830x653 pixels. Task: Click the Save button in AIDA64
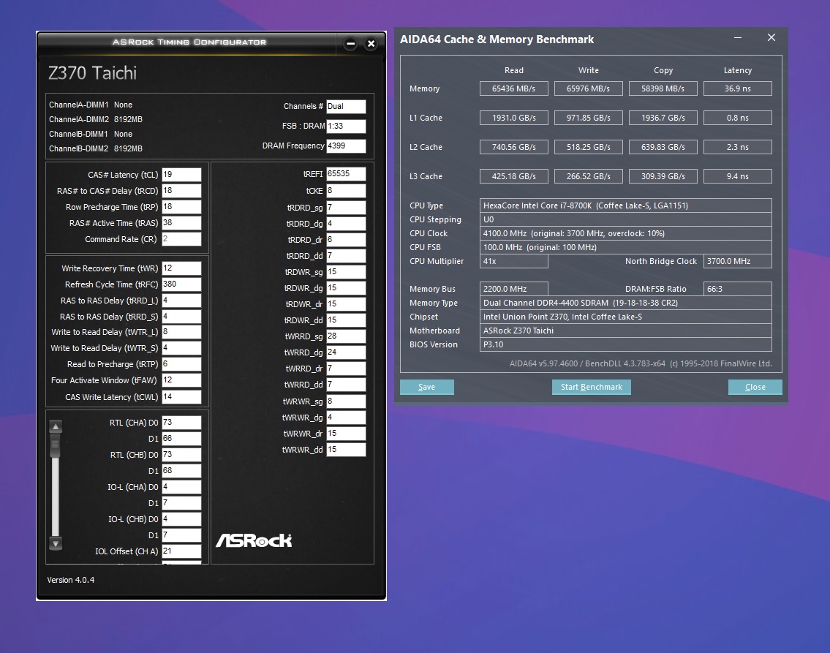click(426, 387)
